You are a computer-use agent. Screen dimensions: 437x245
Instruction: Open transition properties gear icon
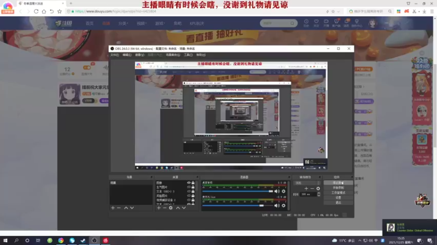click(318, 188)
